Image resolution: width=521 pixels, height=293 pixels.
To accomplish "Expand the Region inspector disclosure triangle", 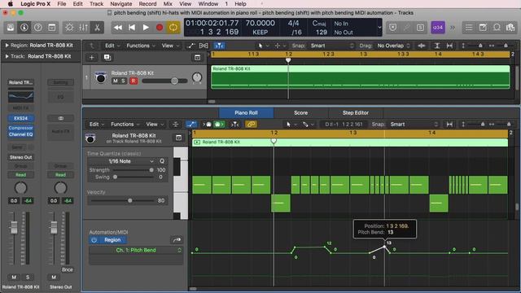I will point(7,46).
